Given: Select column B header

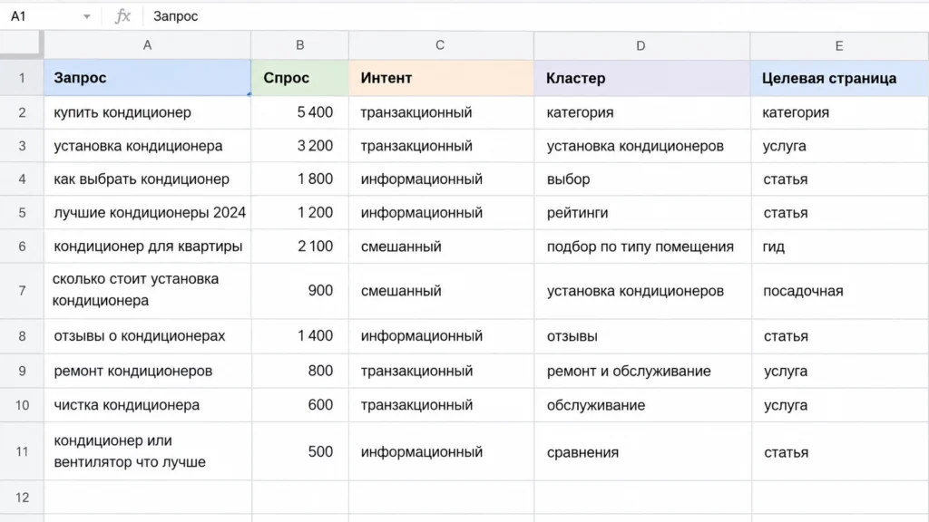Looking at the screenshot, I should [299, 45].
